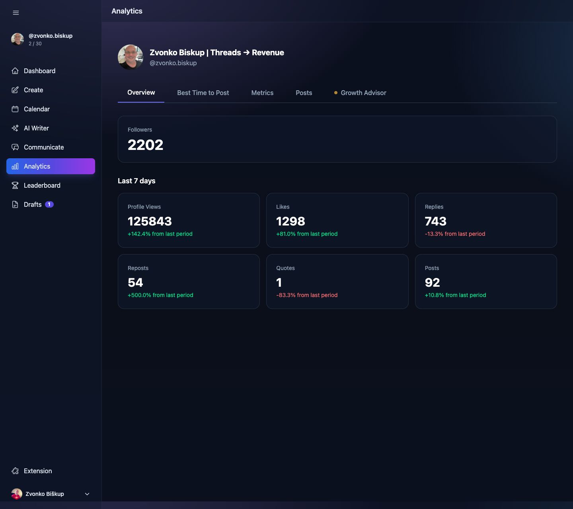Open the Zvonko Biškup user menu name
Image resolution: width=573 pixels, height=509 pixels.
(x=45, y=494)
